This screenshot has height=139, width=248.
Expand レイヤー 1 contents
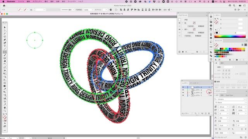(189, 95)
